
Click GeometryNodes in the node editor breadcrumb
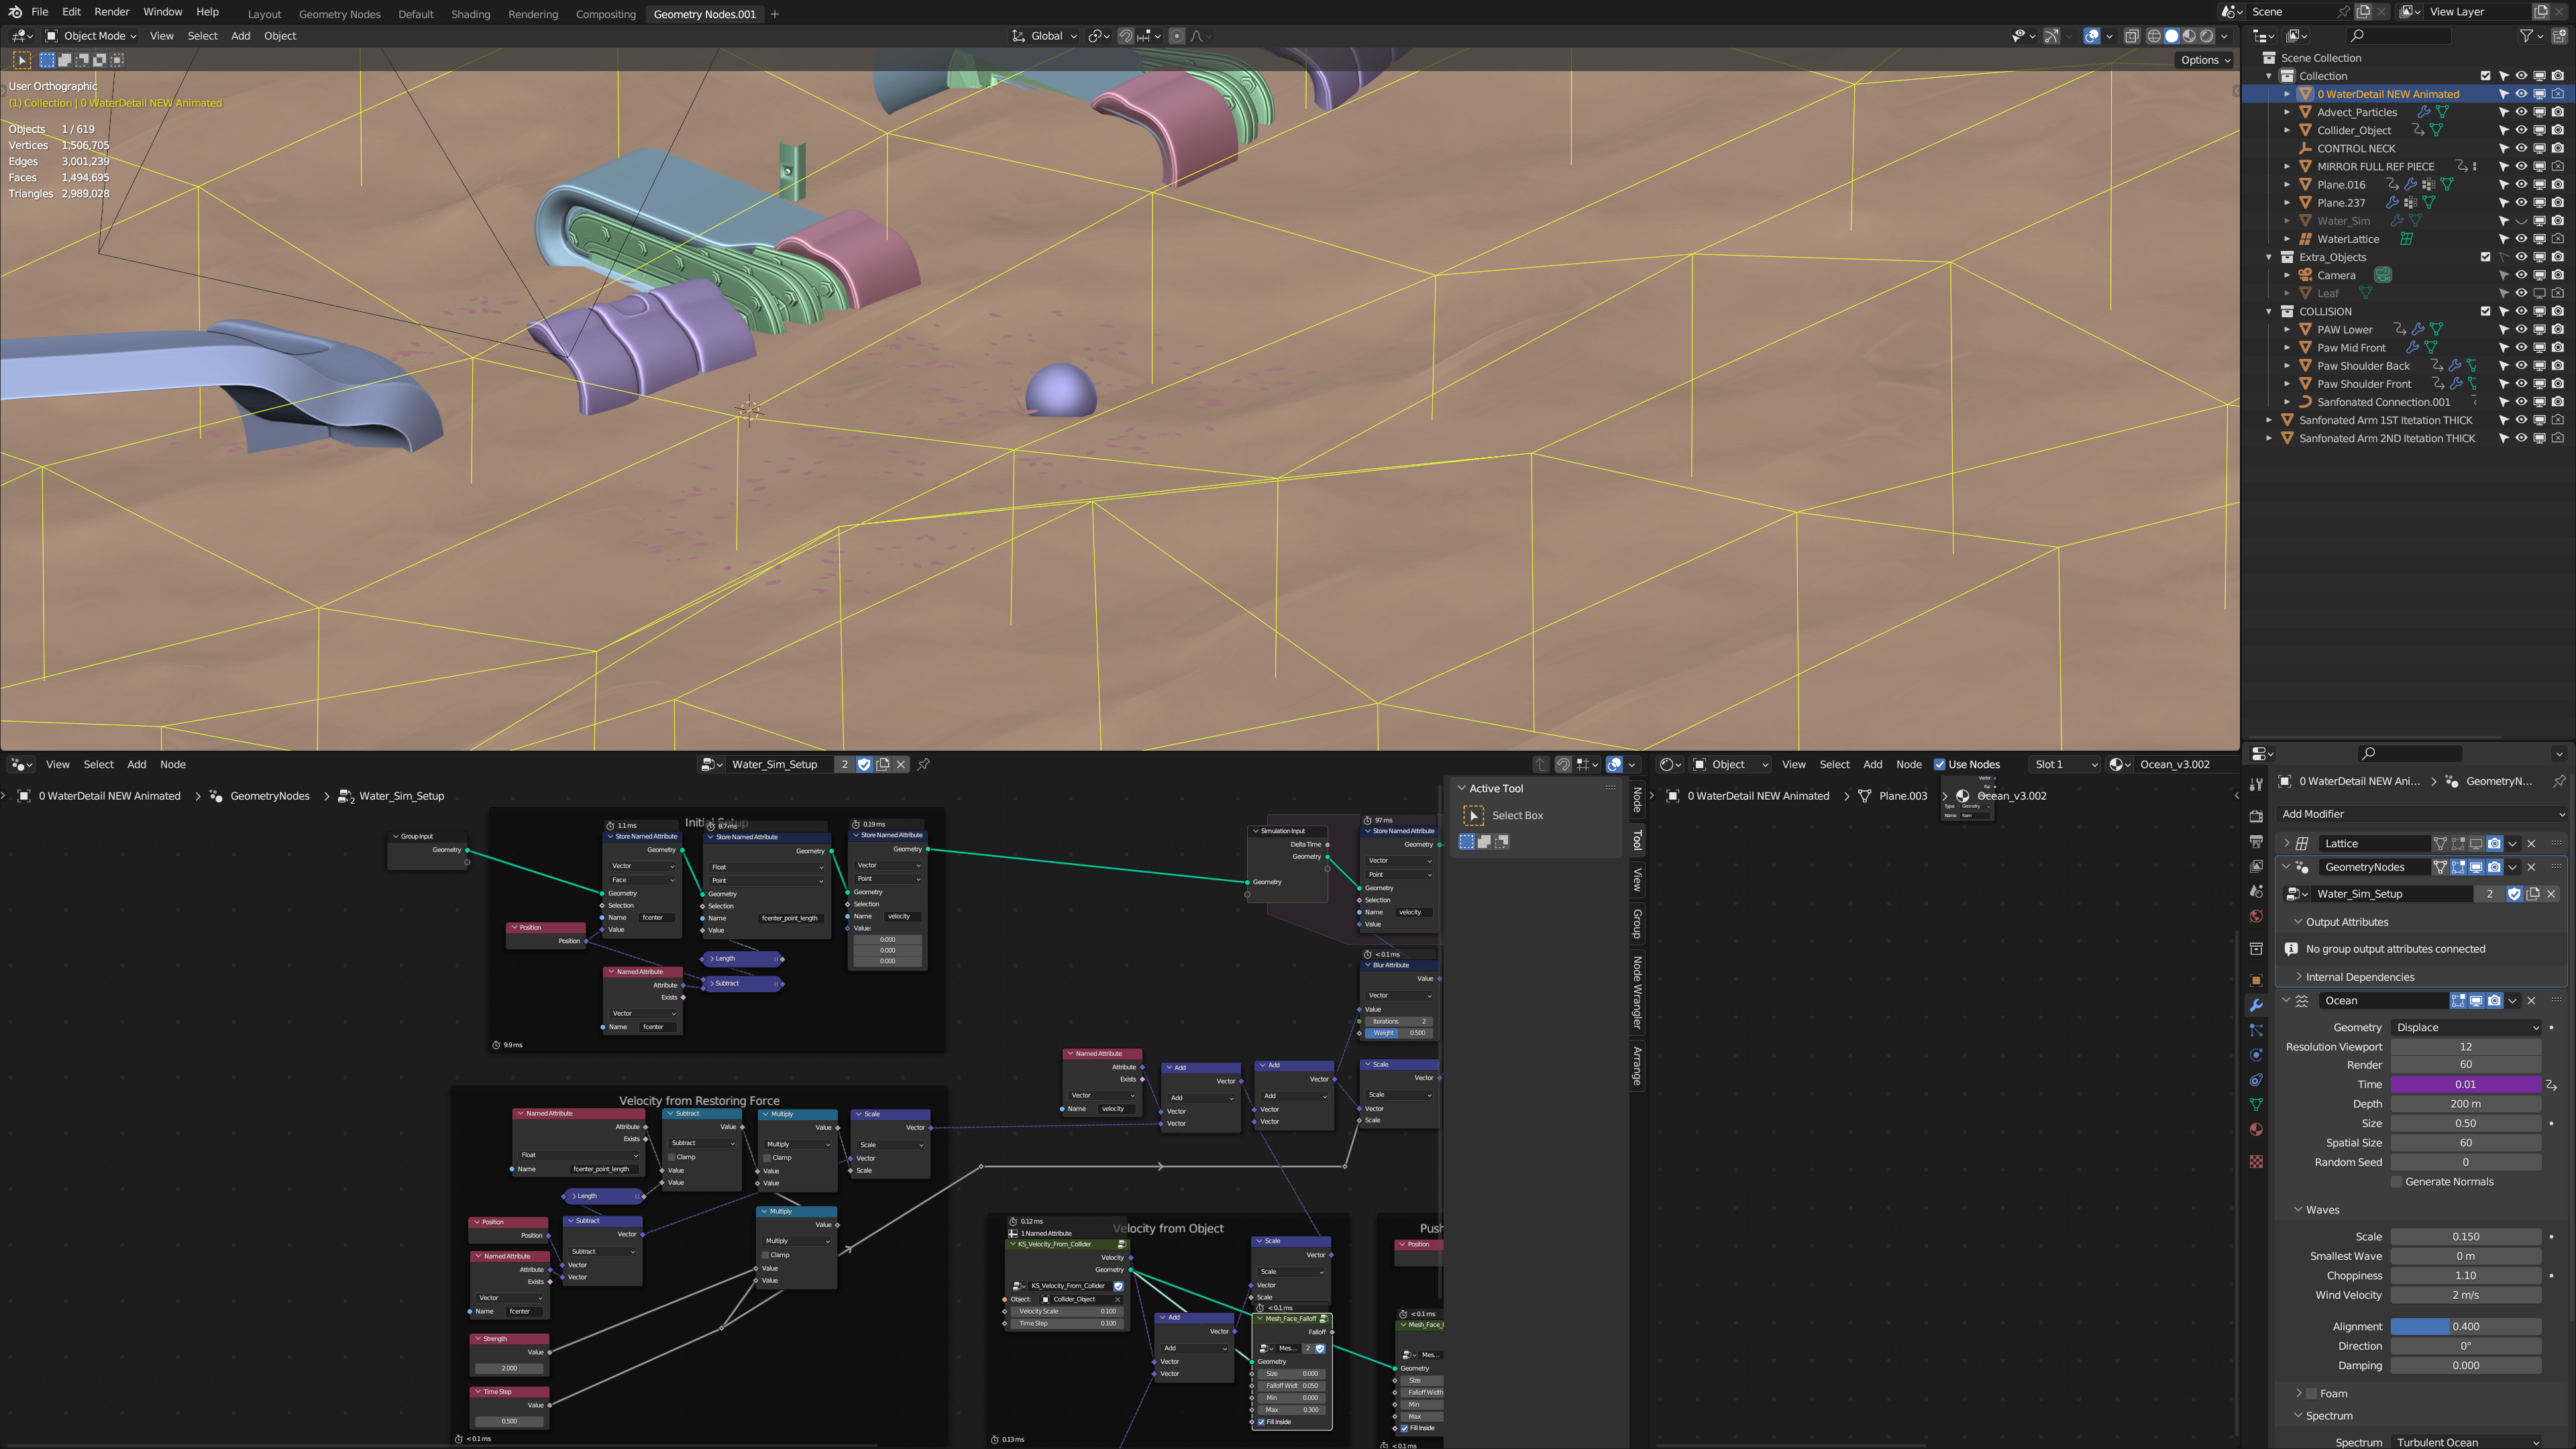click(x=269, y=796)
